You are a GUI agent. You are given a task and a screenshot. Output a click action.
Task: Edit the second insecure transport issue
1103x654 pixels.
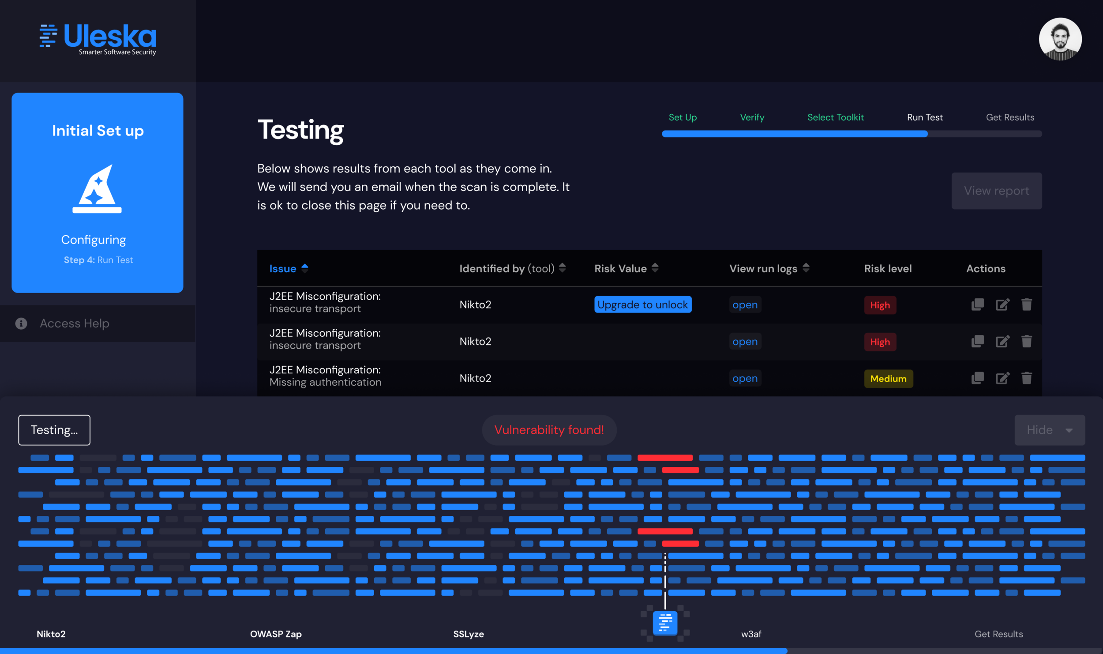tap(1002, 341)
